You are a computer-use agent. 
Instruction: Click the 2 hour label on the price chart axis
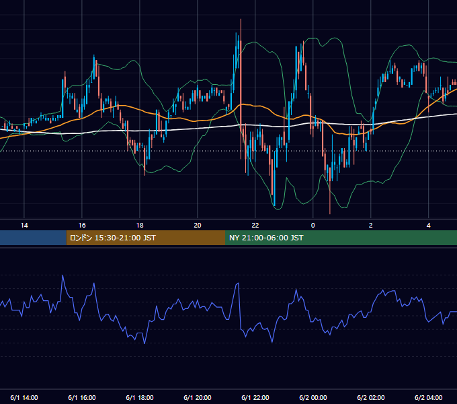point(370,226)
